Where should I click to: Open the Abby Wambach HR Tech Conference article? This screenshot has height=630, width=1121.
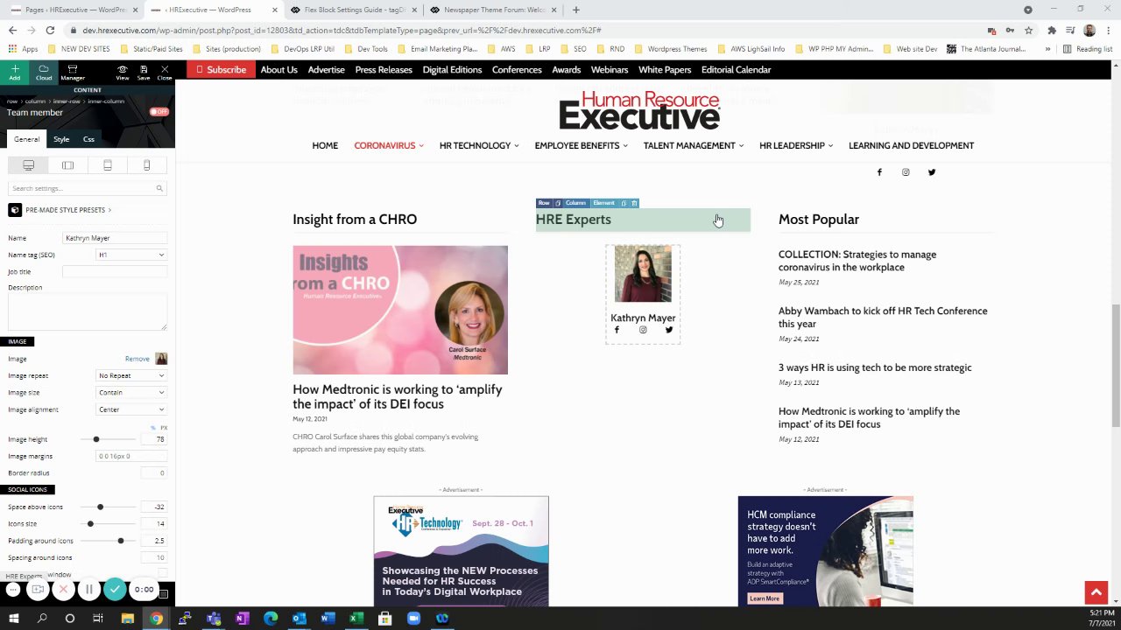pyautogui.click(x=883, y=317)
